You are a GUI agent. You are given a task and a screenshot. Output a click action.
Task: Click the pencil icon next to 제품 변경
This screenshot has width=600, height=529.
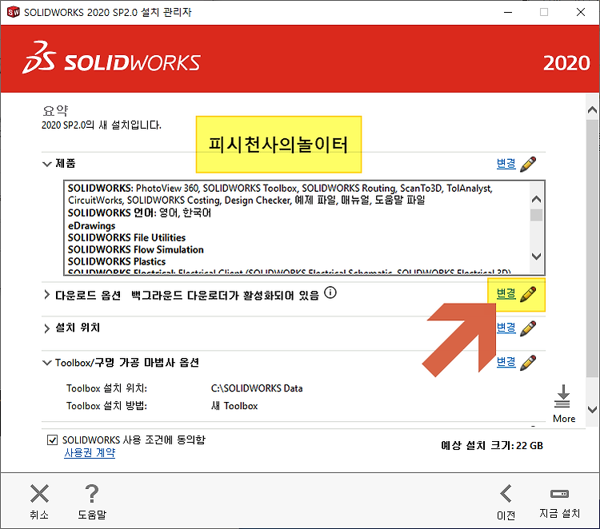(x=528, y=165)
